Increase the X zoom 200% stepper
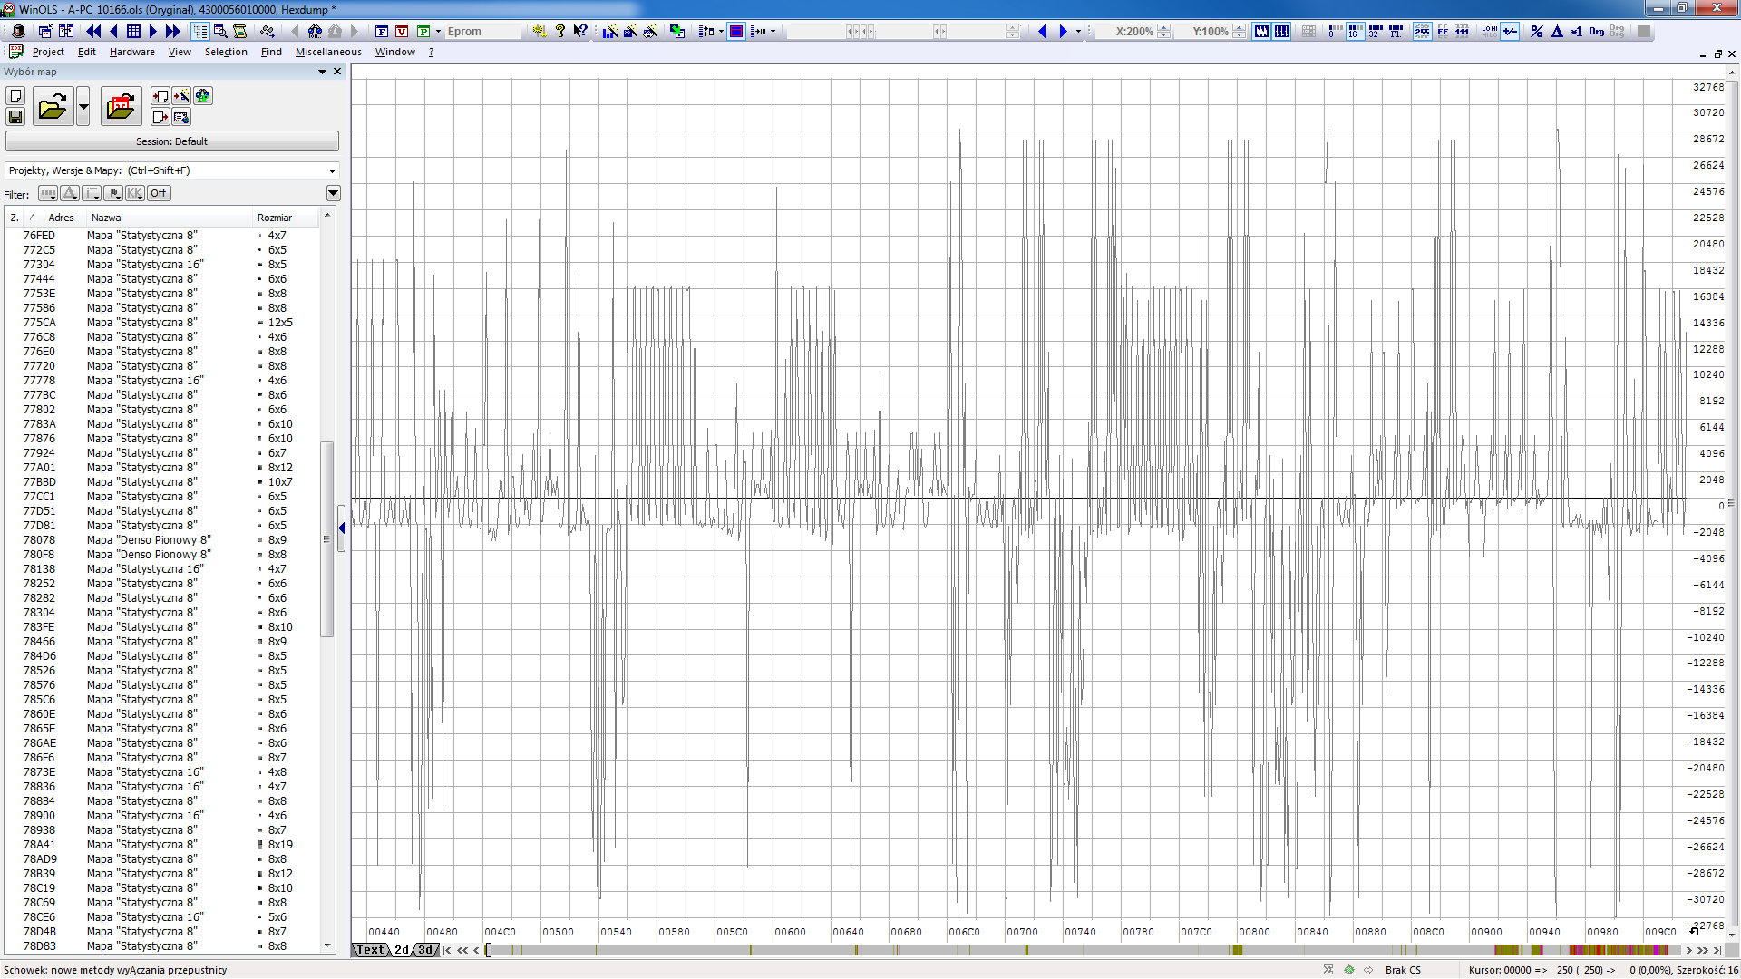Viewport: 1741px width, 979px height. coord(1164,27)
